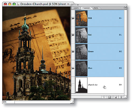
Task: Create new channel icon
Action: tap(115, 97)
